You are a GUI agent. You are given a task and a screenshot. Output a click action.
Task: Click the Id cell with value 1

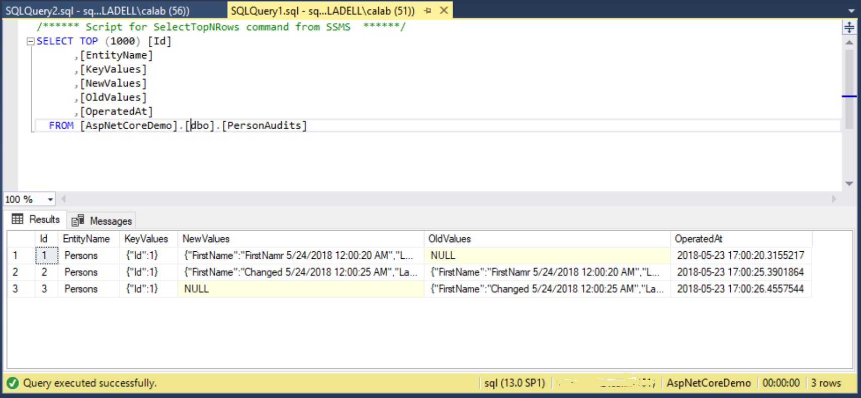point(46,255)
